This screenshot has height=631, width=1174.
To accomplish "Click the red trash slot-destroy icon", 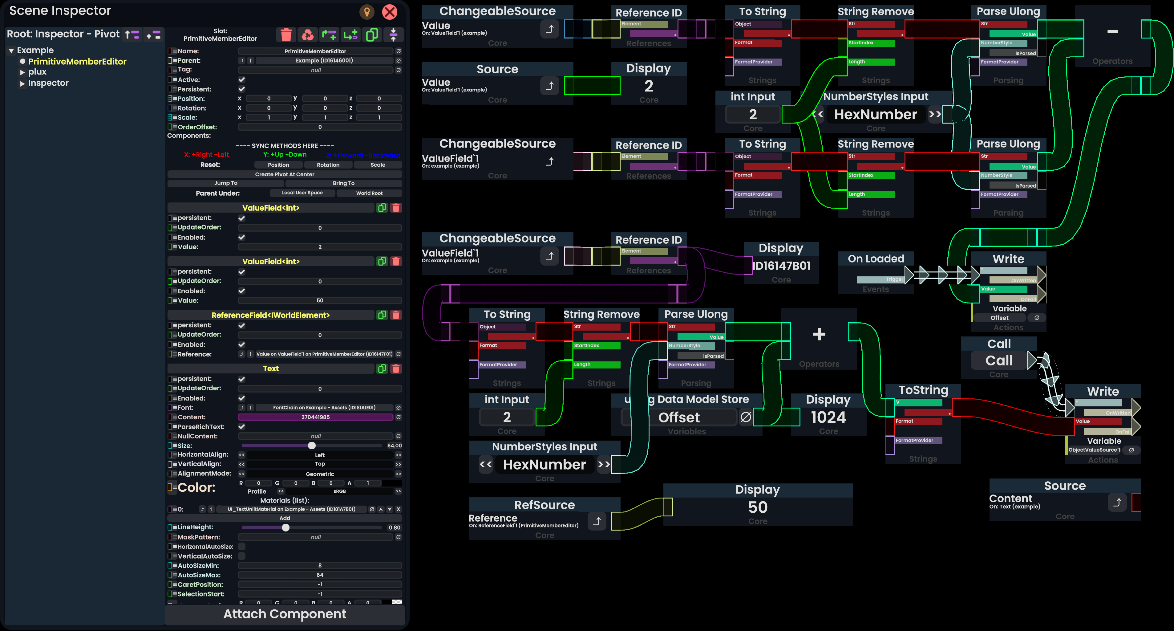I will point(286,35).
